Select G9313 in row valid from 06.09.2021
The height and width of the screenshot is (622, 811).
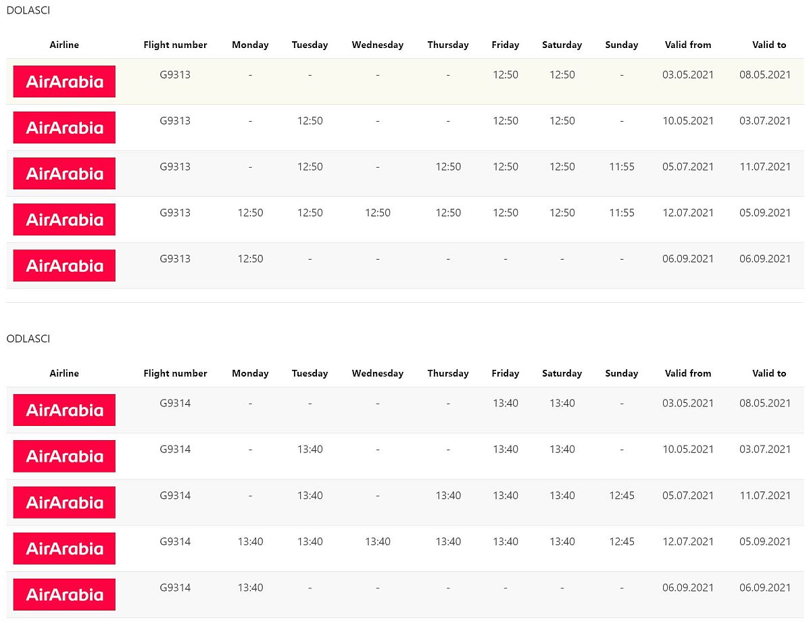point(175,258)
